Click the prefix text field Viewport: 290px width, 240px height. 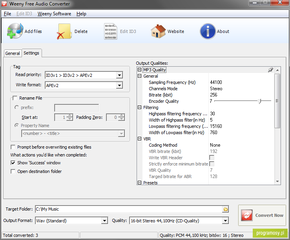(77, 108)
